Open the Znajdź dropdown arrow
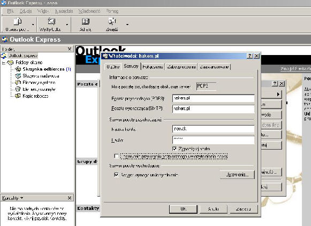This screenshot has height=226, width=311. tap(127, 25)
